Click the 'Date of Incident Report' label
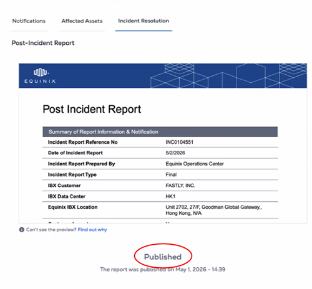 (x=76, y=153)
